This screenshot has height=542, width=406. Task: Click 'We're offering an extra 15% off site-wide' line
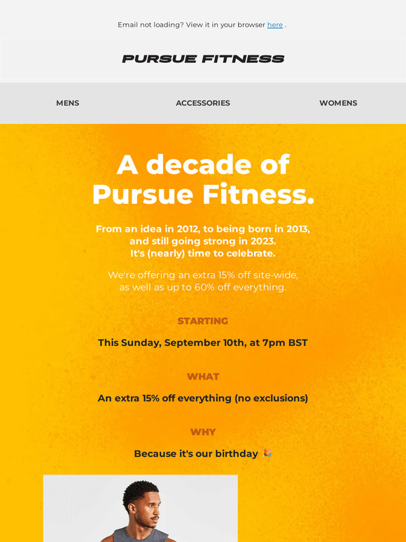pos(203,275)
